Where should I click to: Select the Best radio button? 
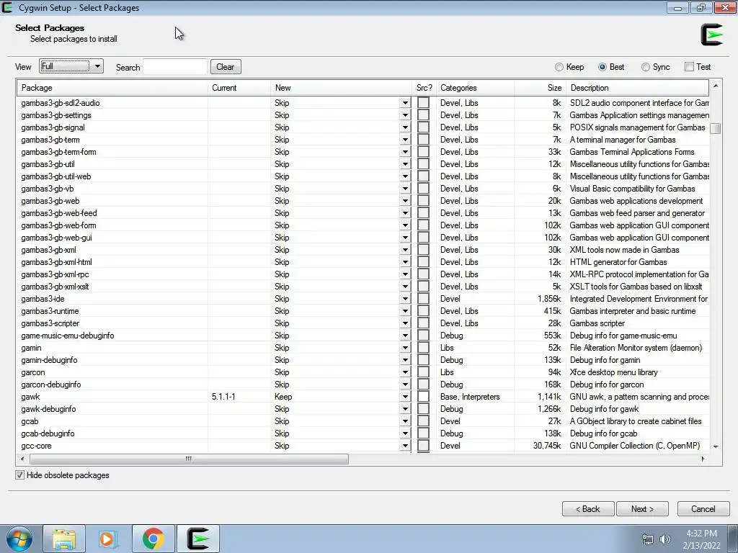click(x=602, y=67)
